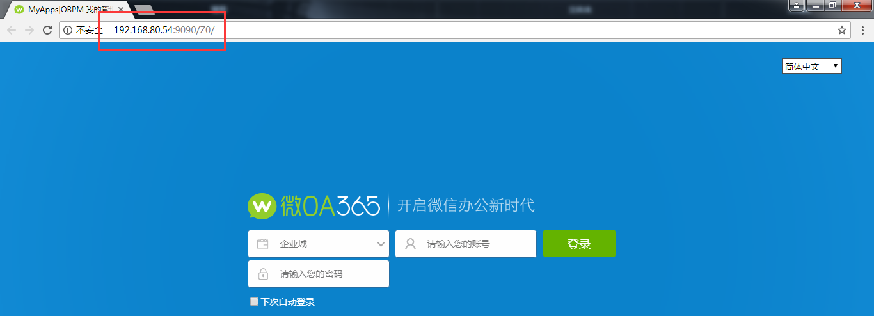Open Chrome's three-dot menu

(861, 30)
